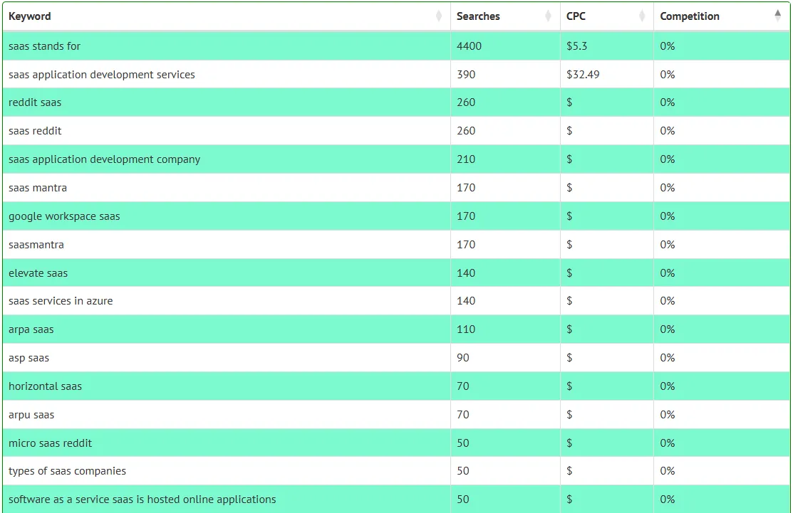
Task: Click searches value 170 for saas mantra
Action: coord(466,188)
